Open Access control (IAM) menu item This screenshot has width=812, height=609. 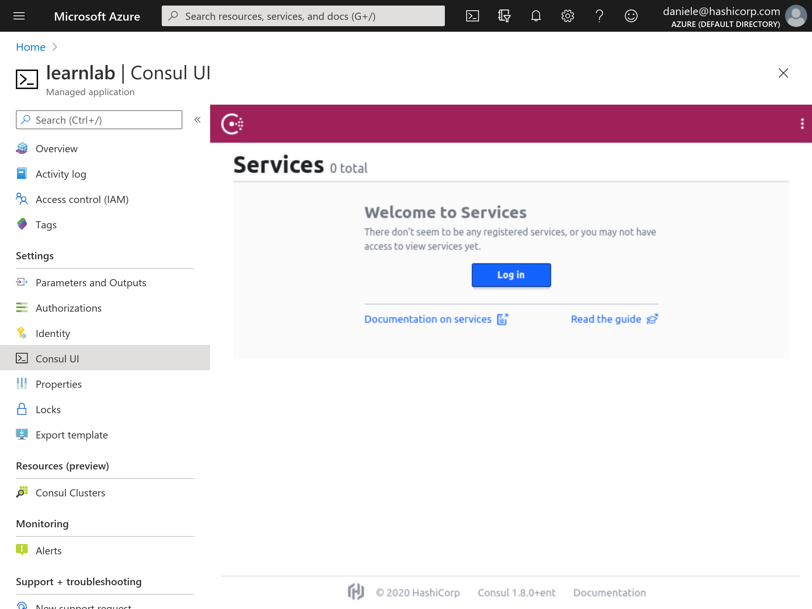click(x=82, y=199)
